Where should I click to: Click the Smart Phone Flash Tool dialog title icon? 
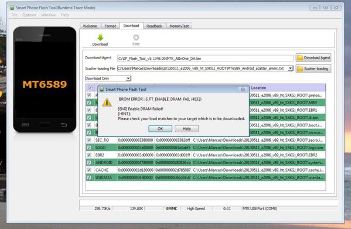pos(101,89)
